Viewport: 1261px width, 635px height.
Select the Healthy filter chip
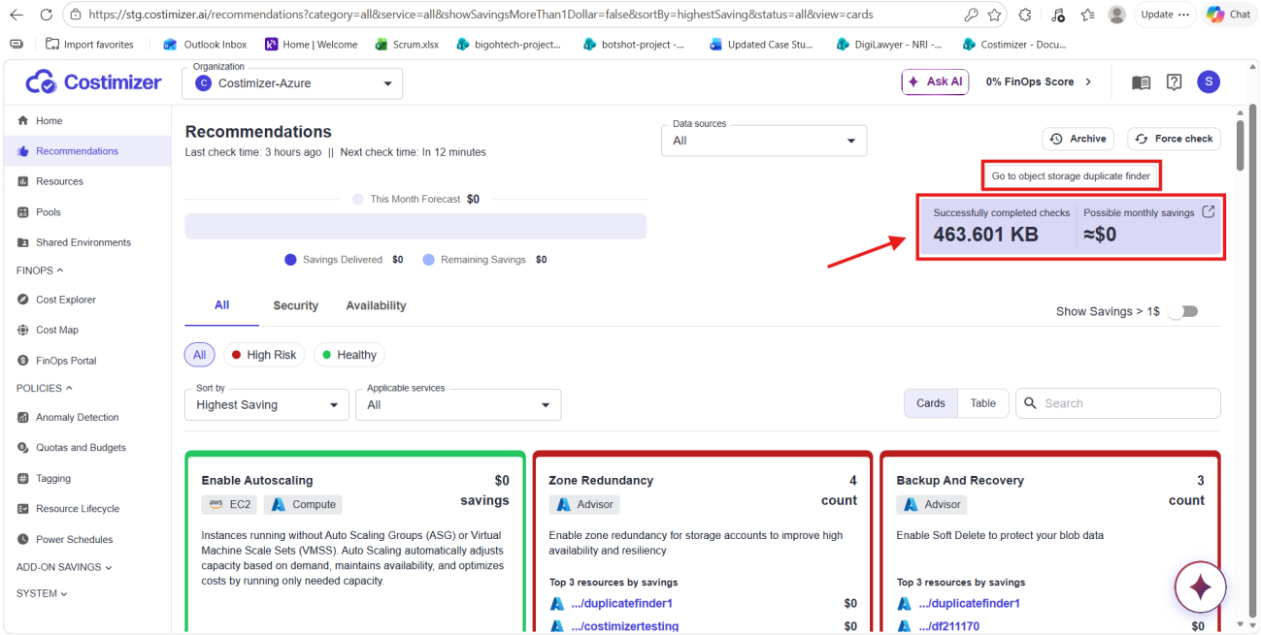(x=349, y=355)
